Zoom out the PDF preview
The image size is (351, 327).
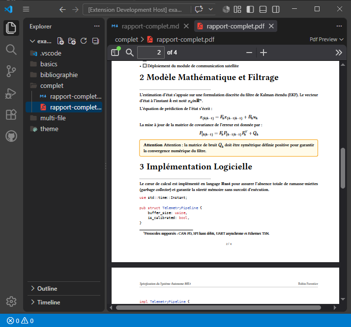(249, 53)
